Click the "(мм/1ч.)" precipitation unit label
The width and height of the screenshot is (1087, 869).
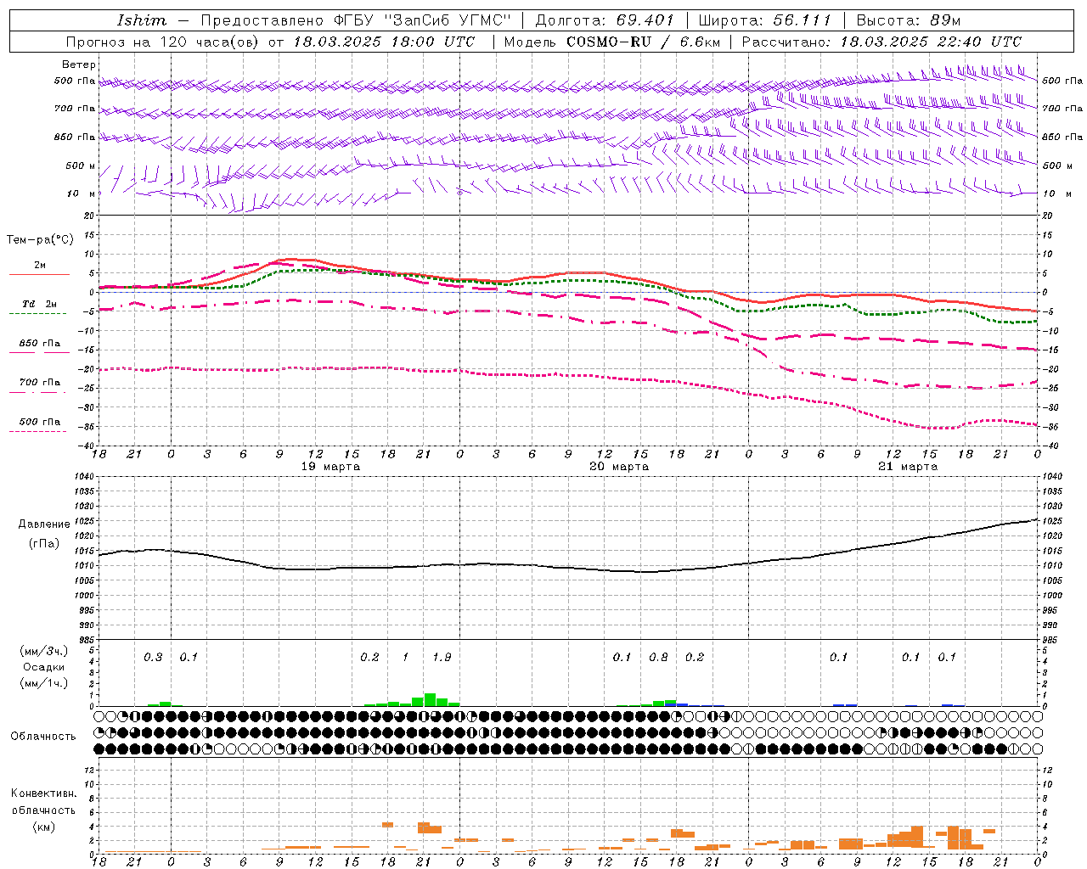(44, 683)
